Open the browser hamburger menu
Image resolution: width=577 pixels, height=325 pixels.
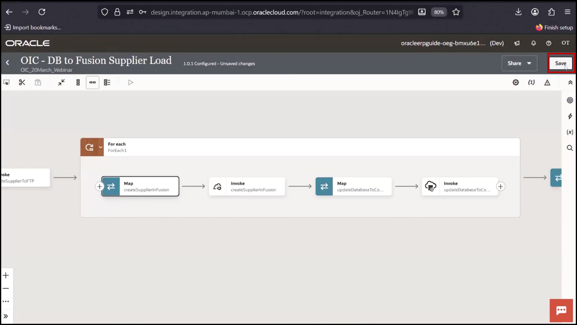(567, 12)
